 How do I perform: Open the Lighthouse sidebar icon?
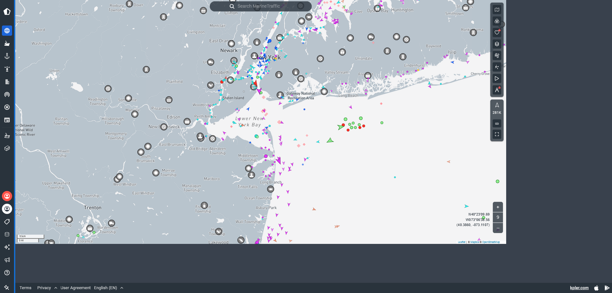click(x=7, y=69)
